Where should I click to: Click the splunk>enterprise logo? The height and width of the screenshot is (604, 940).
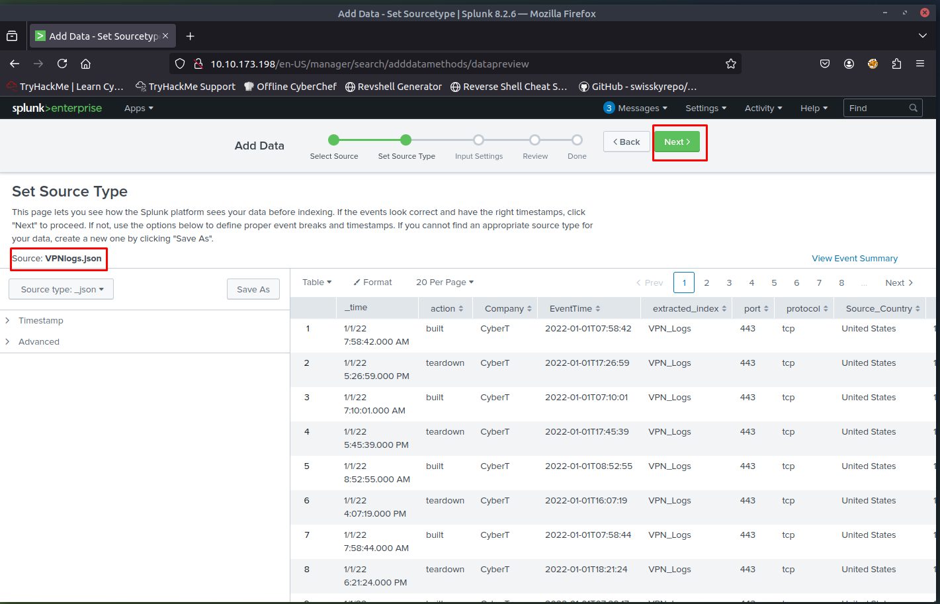(57, 108)
